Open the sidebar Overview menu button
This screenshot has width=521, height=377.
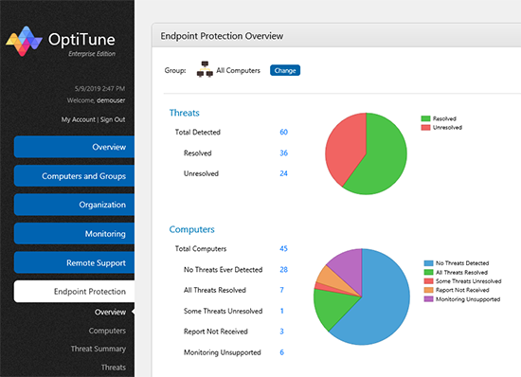pos(74,147)
